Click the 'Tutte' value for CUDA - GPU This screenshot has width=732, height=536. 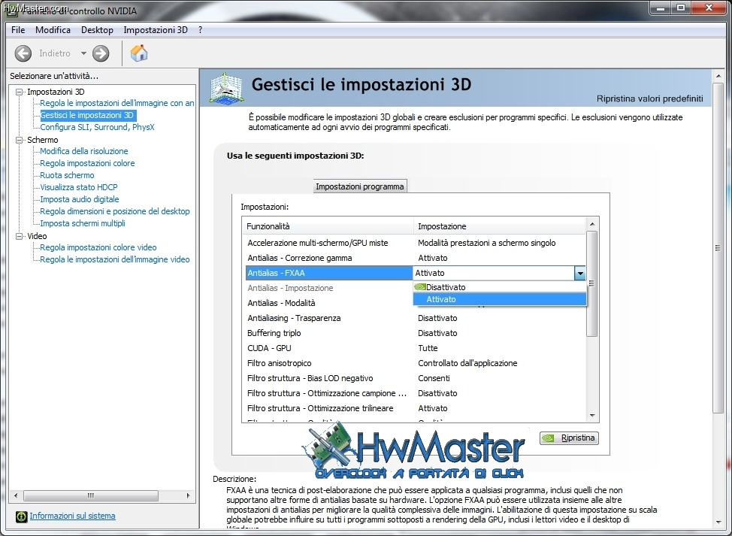click(x=428, y=348)
